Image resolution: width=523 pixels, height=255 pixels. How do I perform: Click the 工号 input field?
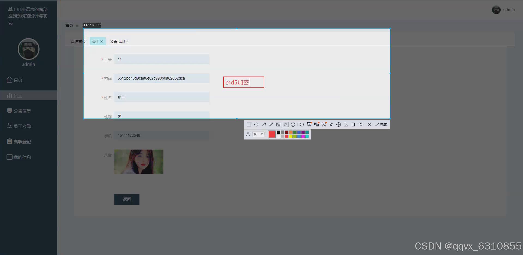162,59
